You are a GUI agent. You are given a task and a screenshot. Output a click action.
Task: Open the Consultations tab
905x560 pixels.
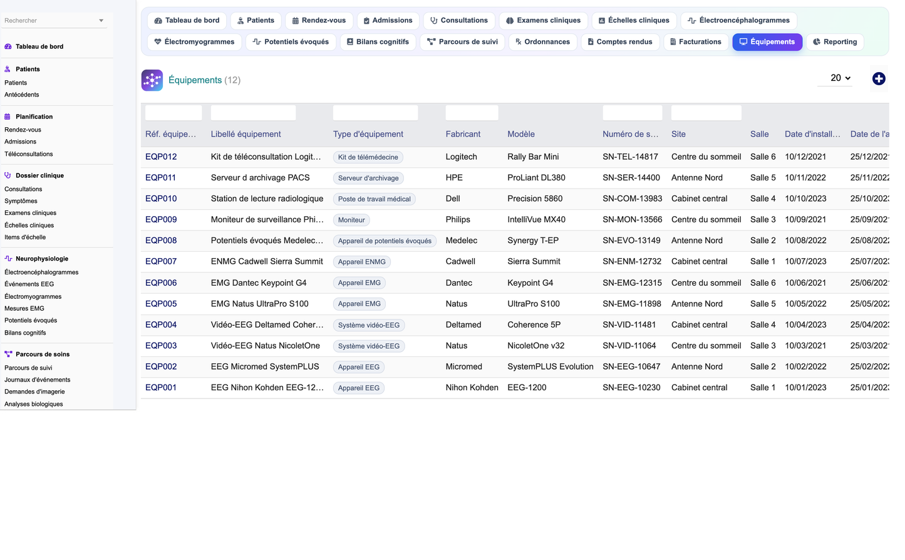pos(459,21)
